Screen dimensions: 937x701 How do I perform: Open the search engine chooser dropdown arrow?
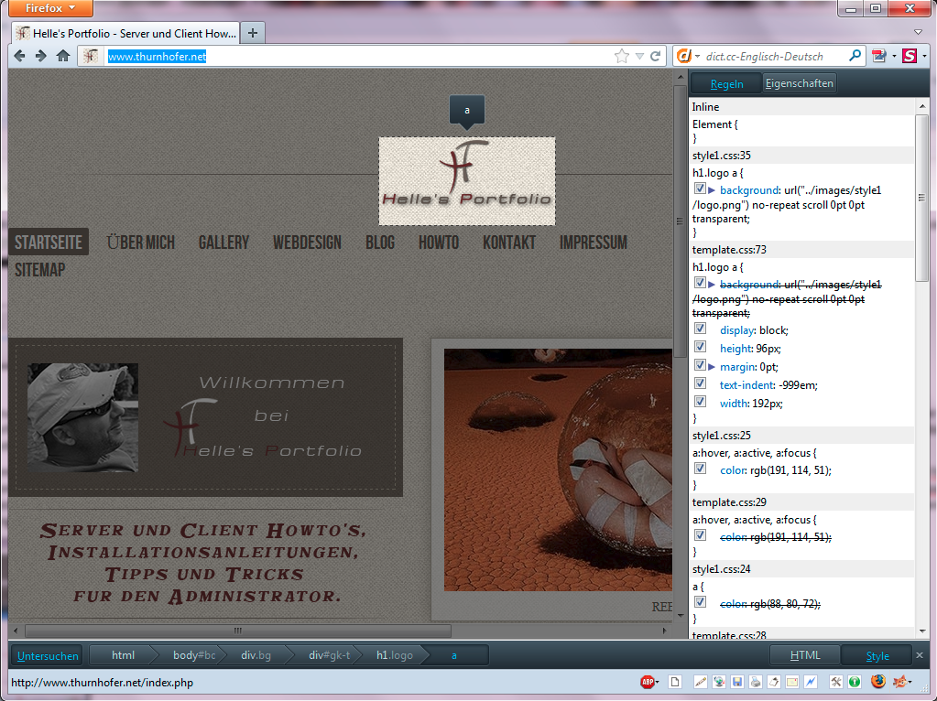(x=697, y=56)
